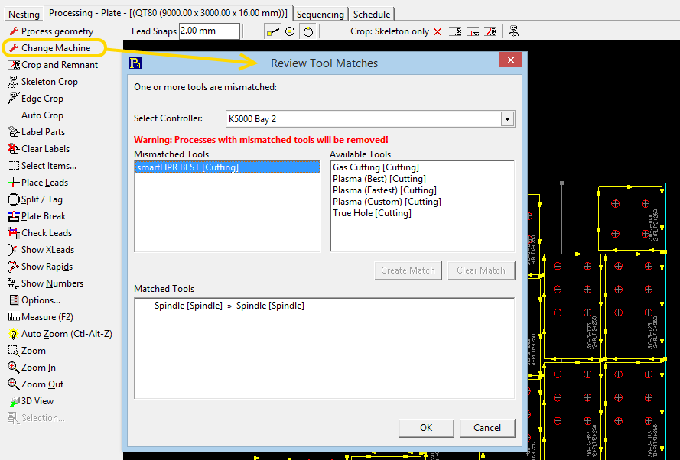Activate the Measure (F2) tool
This screenshot has height=460, width=680.
(x=41, y=317)
